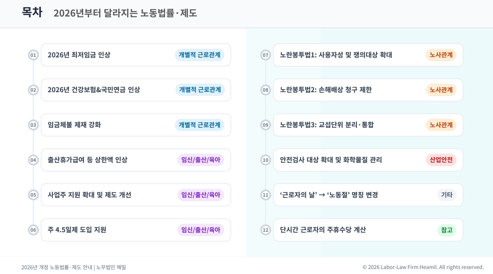493x274 pixels.
Task: Click 임신/출산/육아 tag on item 05
Action: [x=201, y=195]
